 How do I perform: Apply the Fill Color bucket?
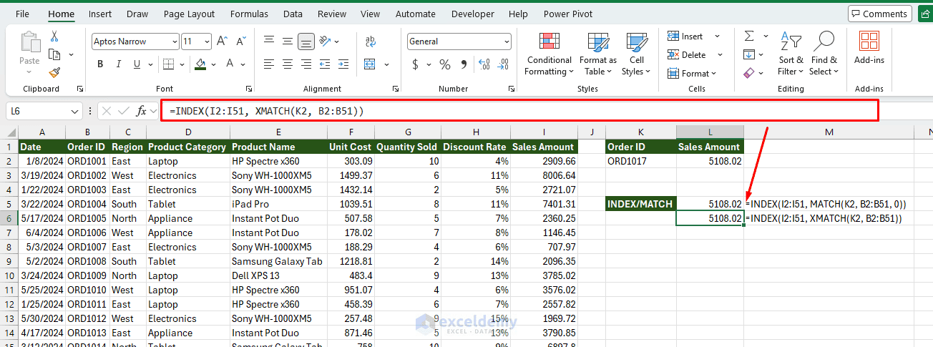pos(200,64)
